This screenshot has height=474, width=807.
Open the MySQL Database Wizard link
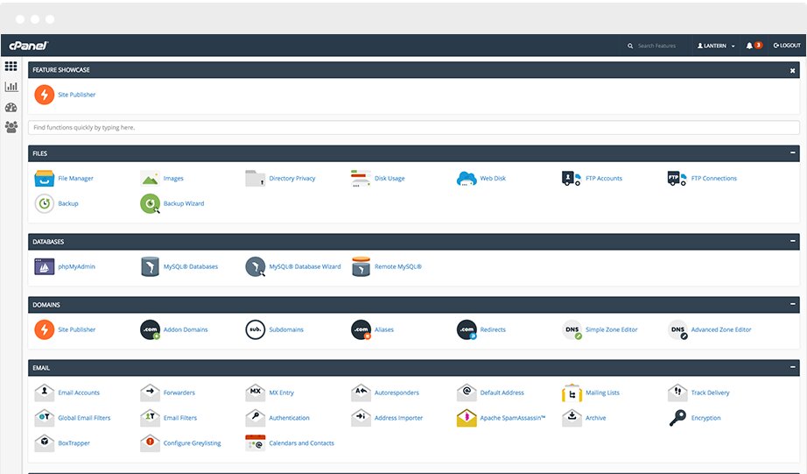305,266
